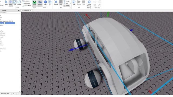Start the Play test
Screen dimensions: 173x97
[x=74, y=2]
